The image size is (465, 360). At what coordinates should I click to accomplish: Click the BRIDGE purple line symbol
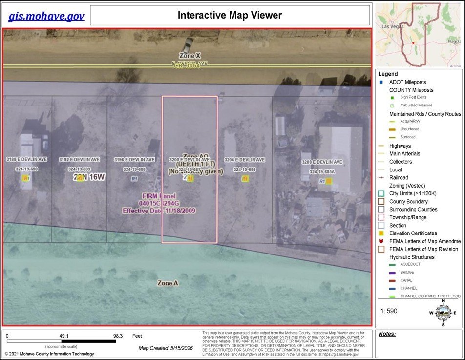[392, 273]
